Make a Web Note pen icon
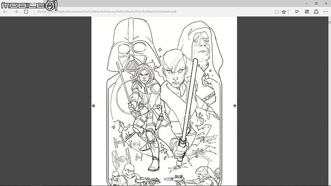The image size is (331, 186). coord(307,11)
